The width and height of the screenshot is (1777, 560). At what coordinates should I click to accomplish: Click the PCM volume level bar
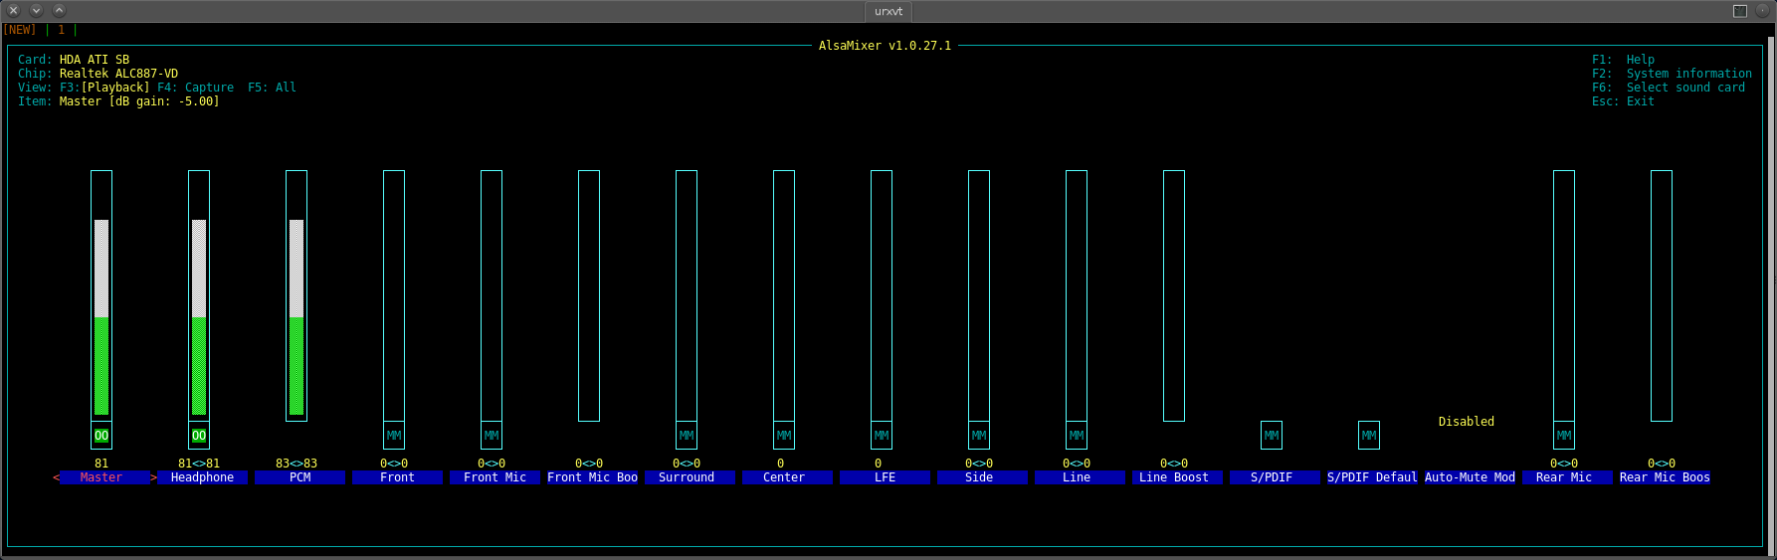(x=296, y=316)
